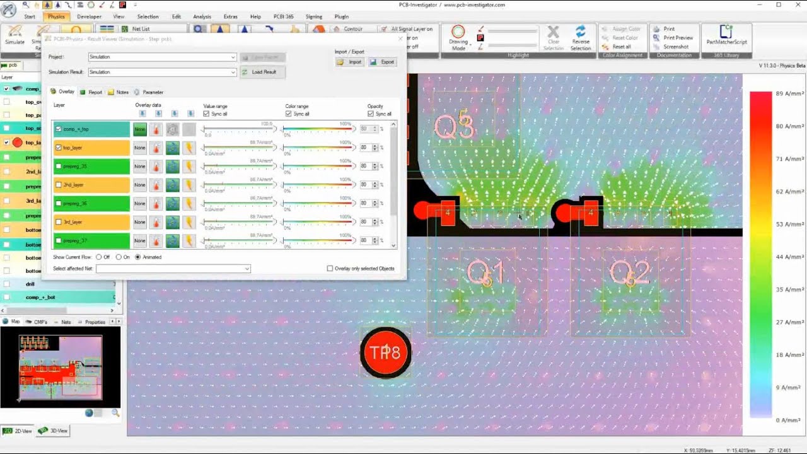Click Reset all in Color Assignment
Screen dimensions: 807x454
[616, 47]
